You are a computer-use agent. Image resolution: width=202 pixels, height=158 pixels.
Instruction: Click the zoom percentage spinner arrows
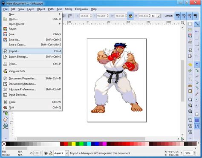coord(195,153)
